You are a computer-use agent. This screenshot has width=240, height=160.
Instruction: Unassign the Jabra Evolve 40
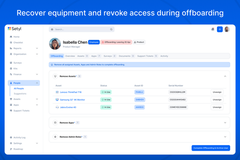[217, 107]
